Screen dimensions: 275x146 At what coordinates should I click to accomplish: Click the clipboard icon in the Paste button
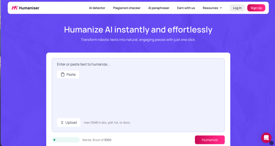63,75
